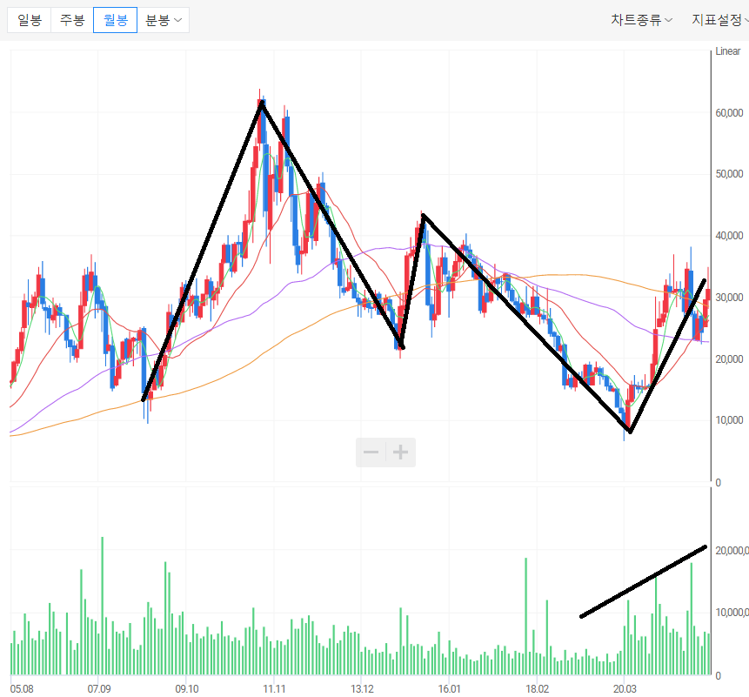This screenshot has height=697, width=749.
Task: Switch to the 주봉 weekly chart tab
Action: point(72,20)
